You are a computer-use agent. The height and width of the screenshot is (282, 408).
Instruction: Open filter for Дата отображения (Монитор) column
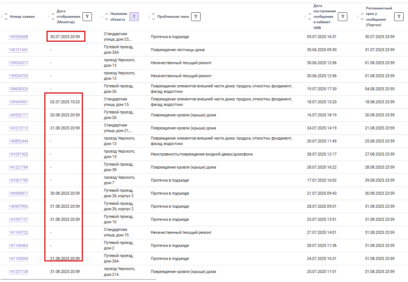click(x=87, y=17)
